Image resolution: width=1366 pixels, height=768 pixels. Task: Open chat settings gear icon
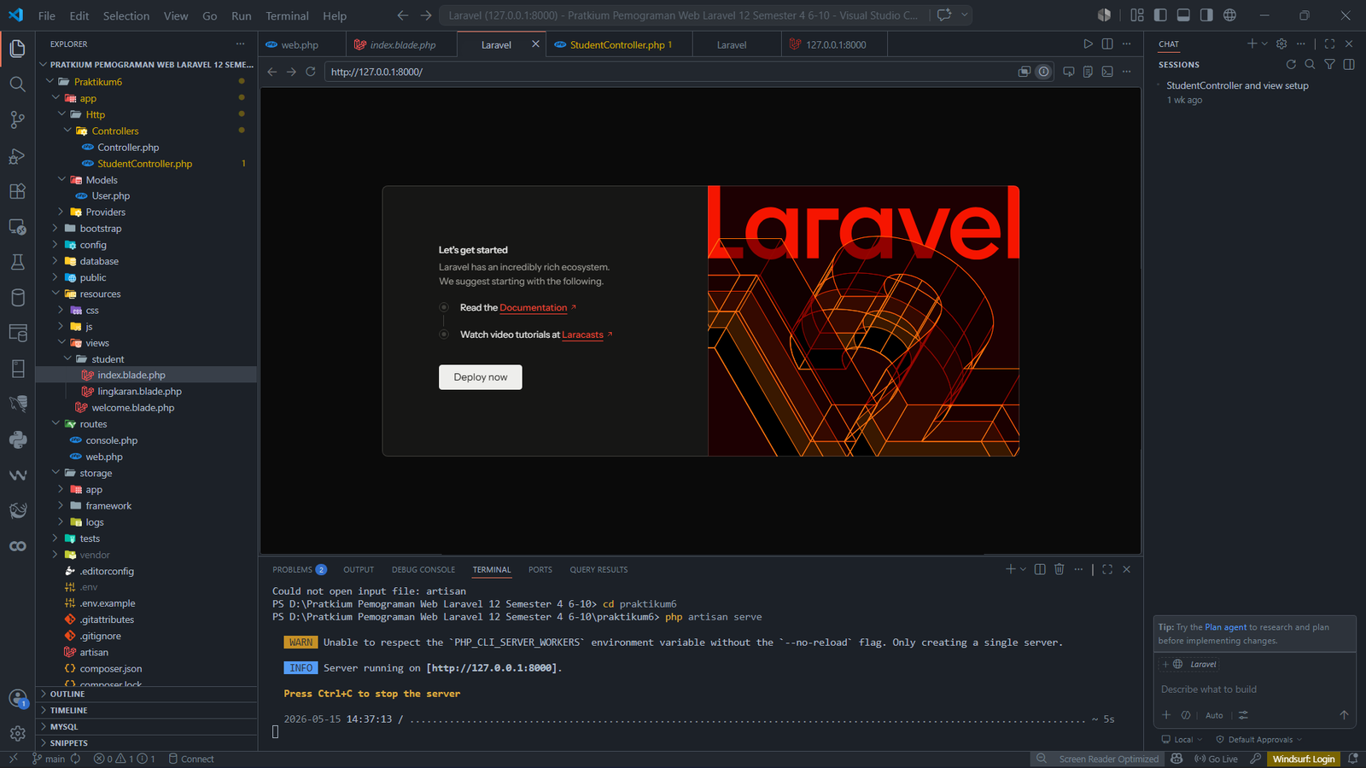pyautogui.click(x=1281, y=44)
